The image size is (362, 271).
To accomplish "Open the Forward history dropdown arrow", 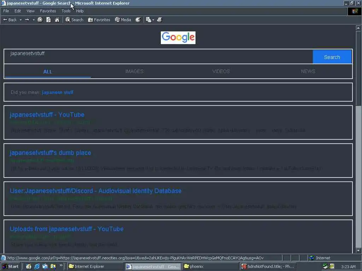I will tap(34, 20).
